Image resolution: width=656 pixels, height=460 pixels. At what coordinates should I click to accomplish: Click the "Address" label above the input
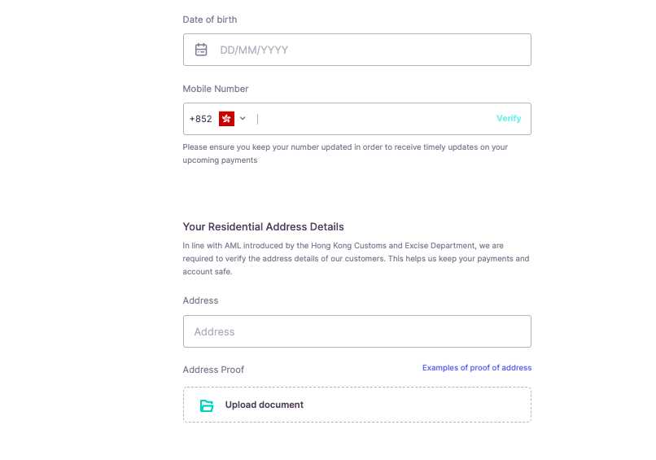point(200,300)
